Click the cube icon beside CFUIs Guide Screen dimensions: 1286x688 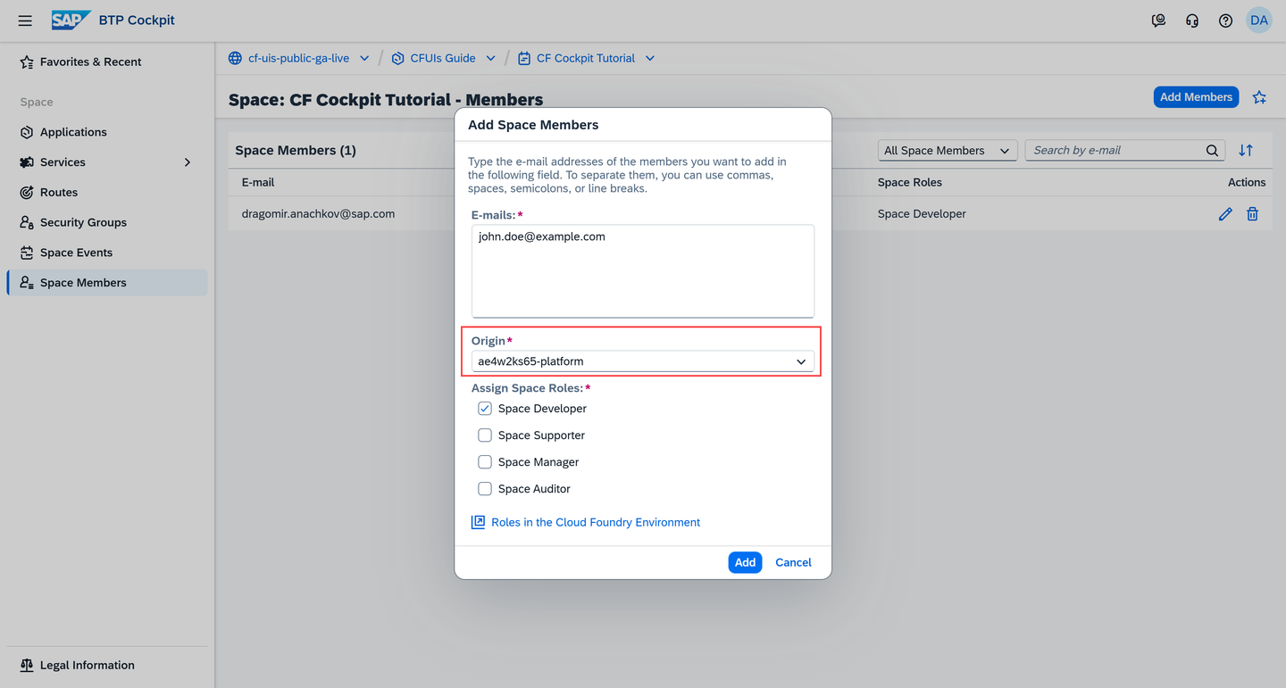tap(398, 58)
